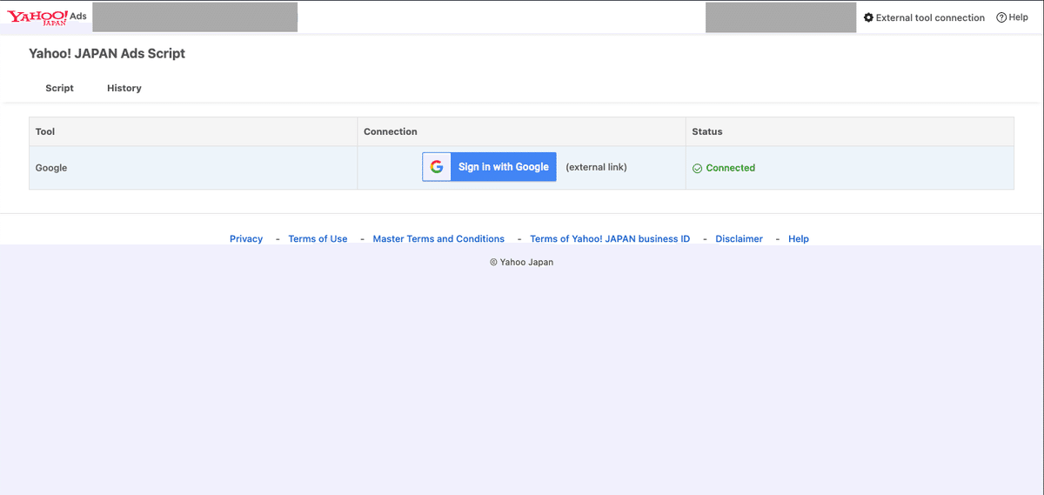Open Master Terms and Conditions link
The image size is (1044, 495).
pos(438,239)
